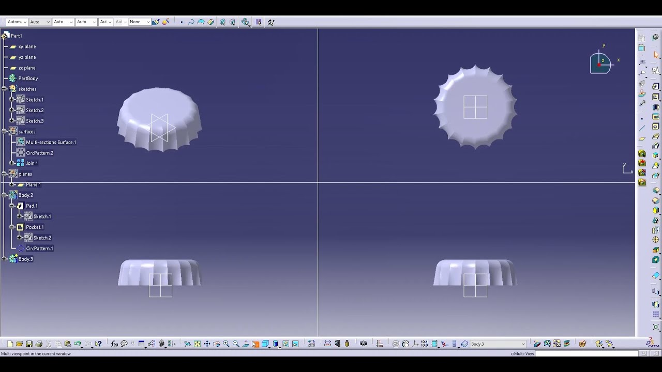Collapse the surfaces geometrical set node

pos(4,132)
